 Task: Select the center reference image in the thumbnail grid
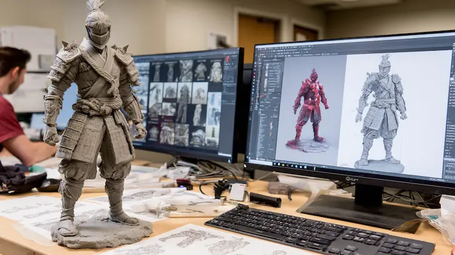click(185, 103)
